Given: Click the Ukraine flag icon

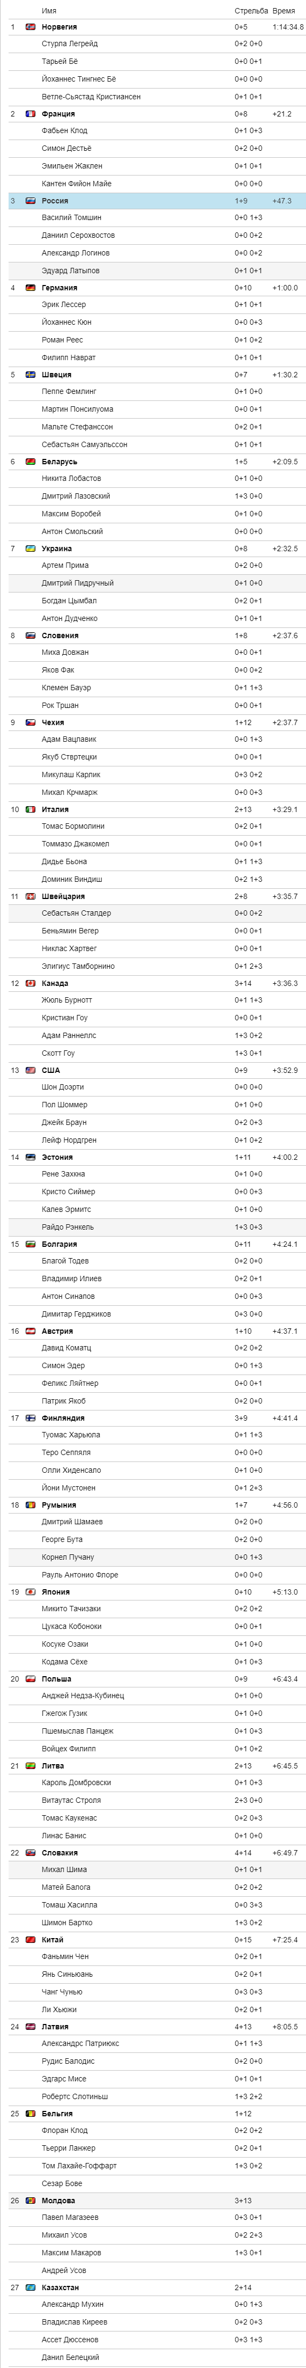Looking at the screenshot, I should (31, 548).
